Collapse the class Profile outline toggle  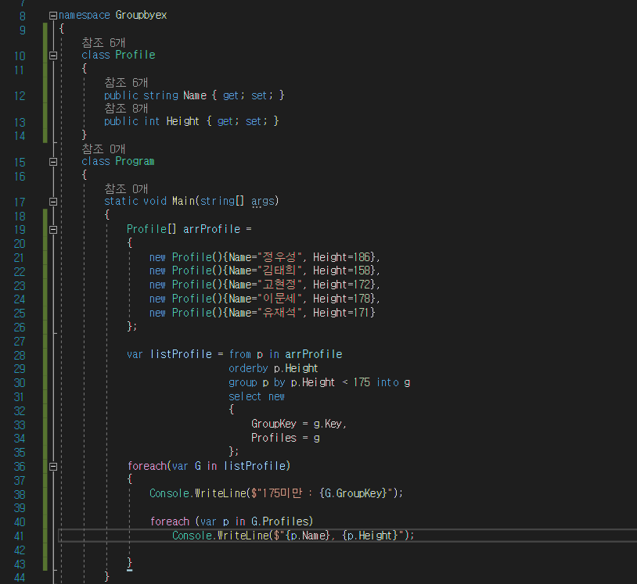pos(53,56)
